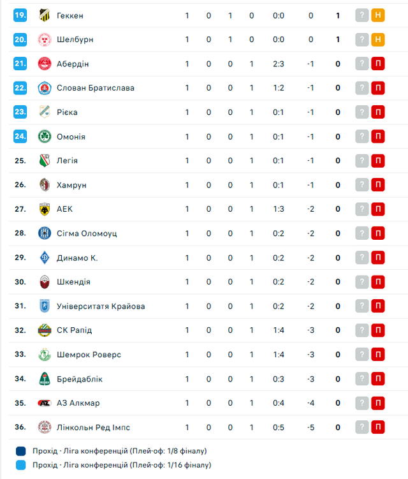The width and height of the screenshot is (408, 479).
Task: Click the Шелбурн team logo
Action: [44, 40]
